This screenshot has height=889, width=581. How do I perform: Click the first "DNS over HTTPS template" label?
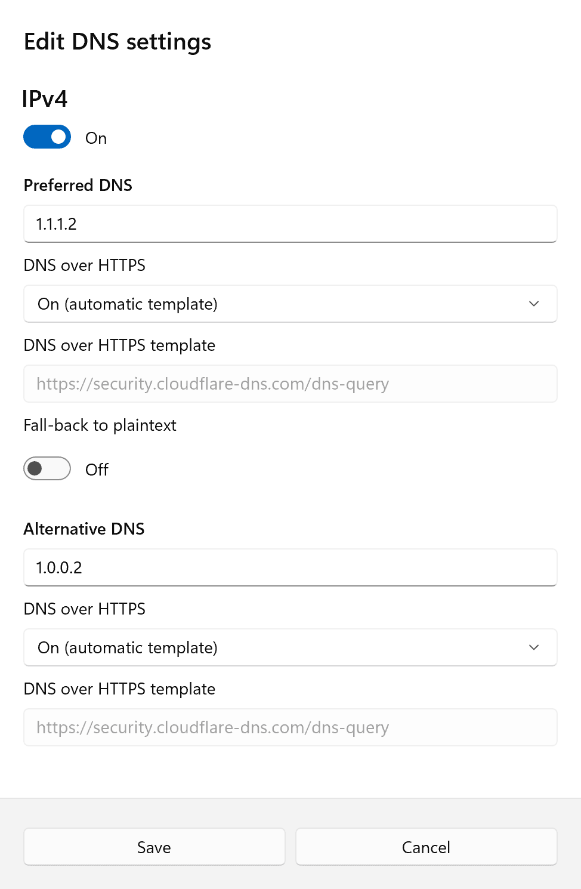click(x=119, y=345)
